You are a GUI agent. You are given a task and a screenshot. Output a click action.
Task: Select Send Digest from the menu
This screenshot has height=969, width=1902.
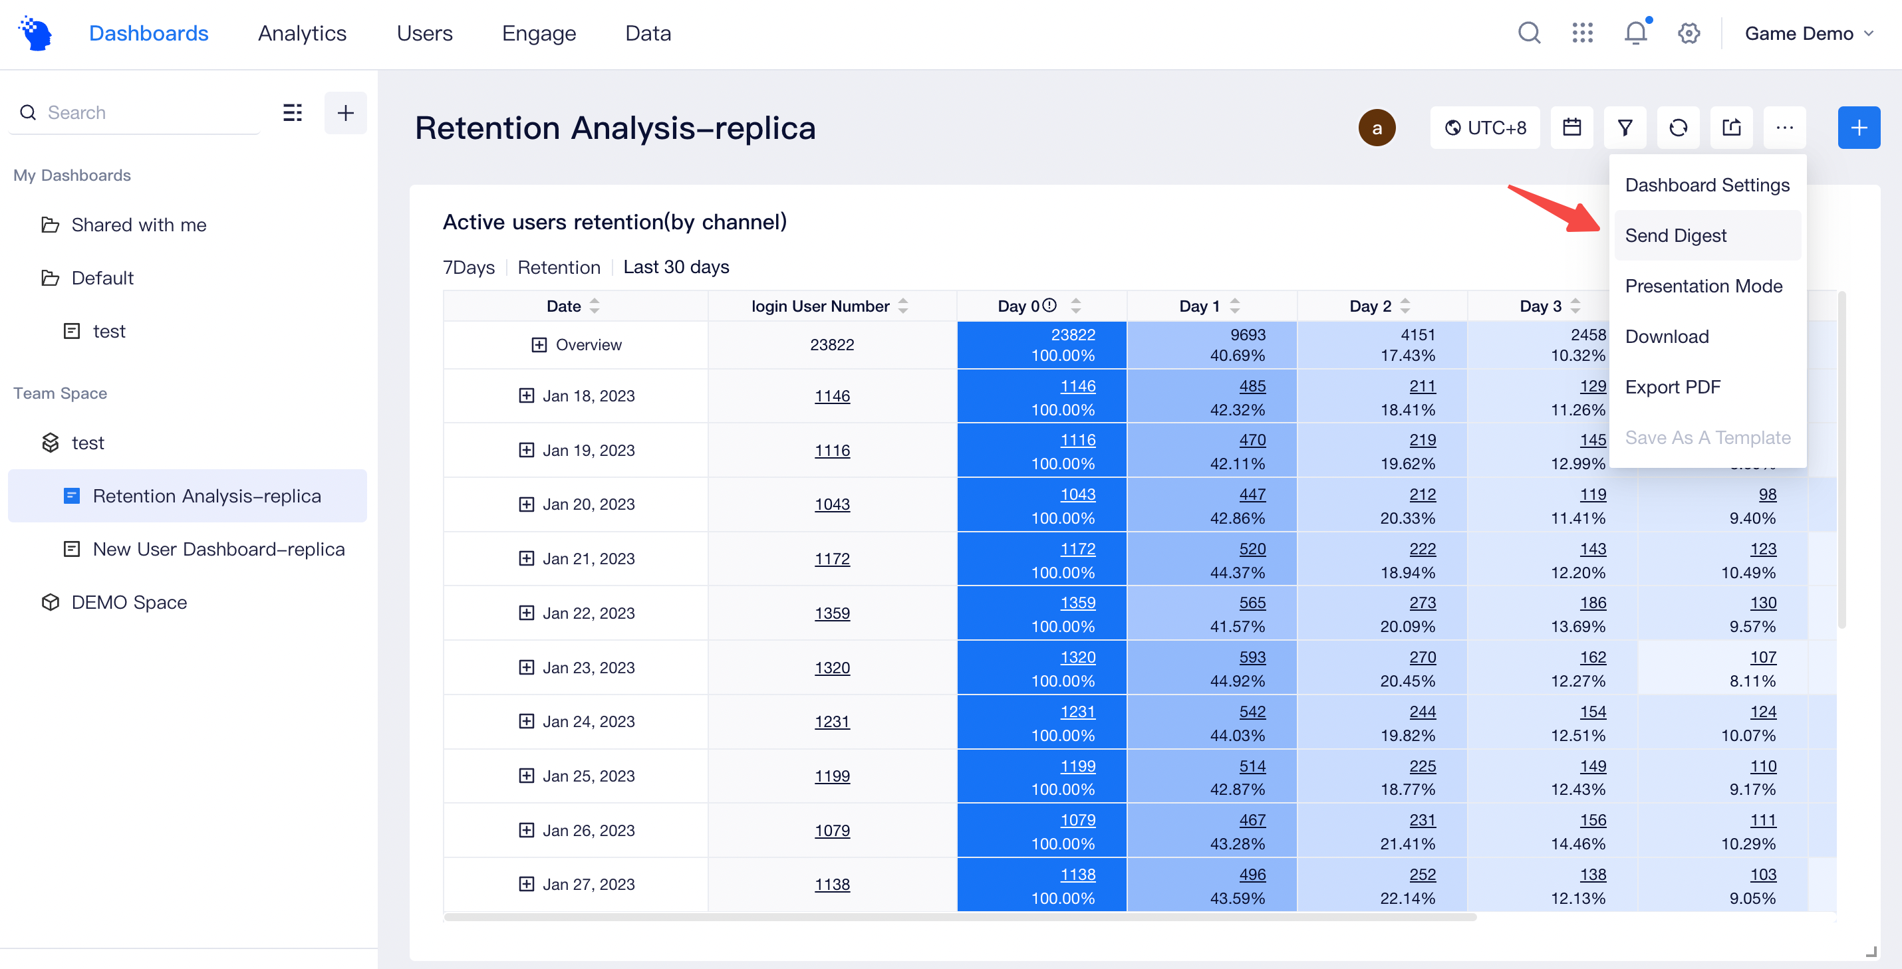pyautogui.click(x=1675, y=235)
